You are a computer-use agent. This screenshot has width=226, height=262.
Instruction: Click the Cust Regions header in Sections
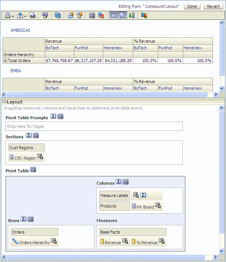point(26,148)
